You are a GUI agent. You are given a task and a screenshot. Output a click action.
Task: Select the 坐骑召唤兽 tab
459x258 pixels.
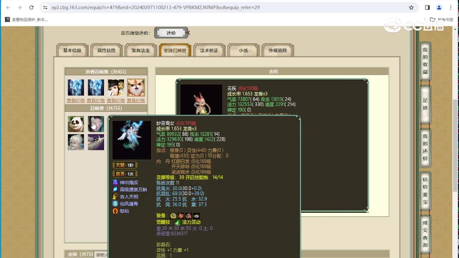[175, 51]
